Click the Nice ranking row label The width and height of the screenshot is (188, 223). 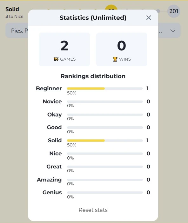[56, 153]
